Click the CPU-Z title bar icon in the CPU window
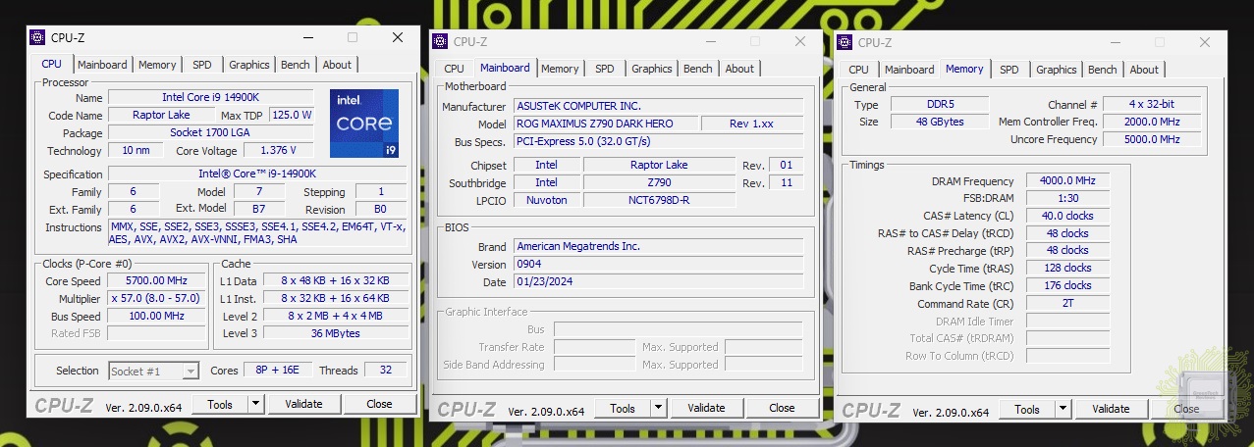Viewport: 1254px width, 447px height. pos(37,37)
